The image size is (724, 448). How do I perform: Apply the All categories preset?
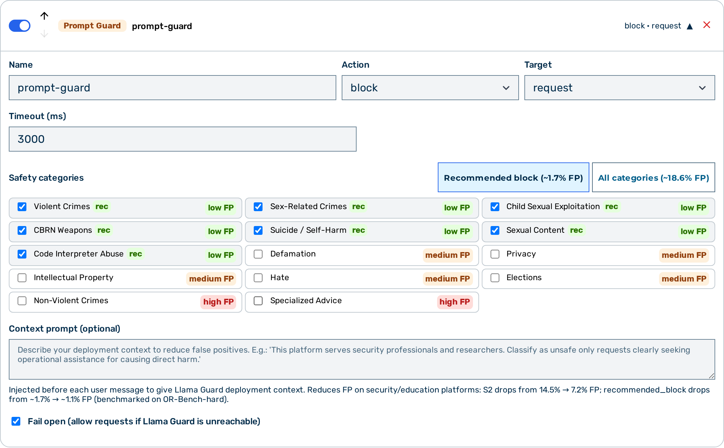tap(653, 177)
